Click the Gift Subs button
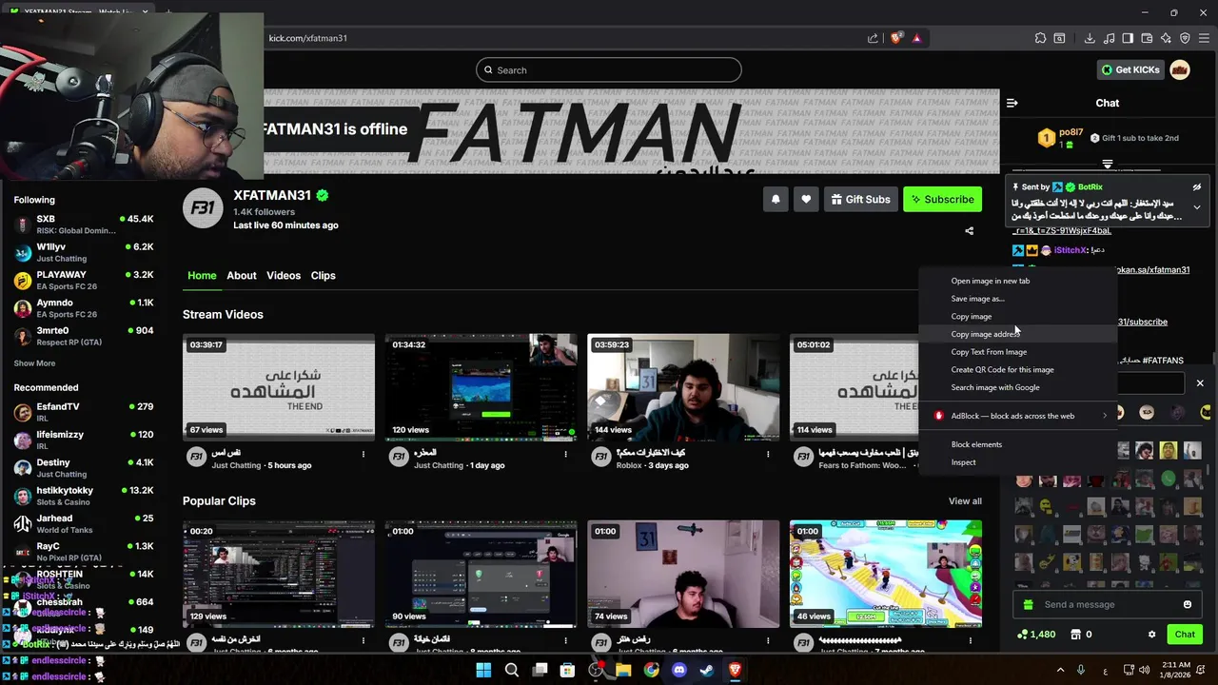1218x685 pixels. point(861,199)
